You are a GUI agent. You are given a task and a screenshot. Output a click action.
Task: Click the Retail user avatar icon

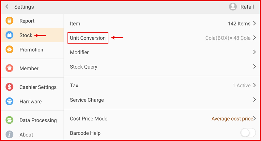pyautogui.click(x=233, y=7)
